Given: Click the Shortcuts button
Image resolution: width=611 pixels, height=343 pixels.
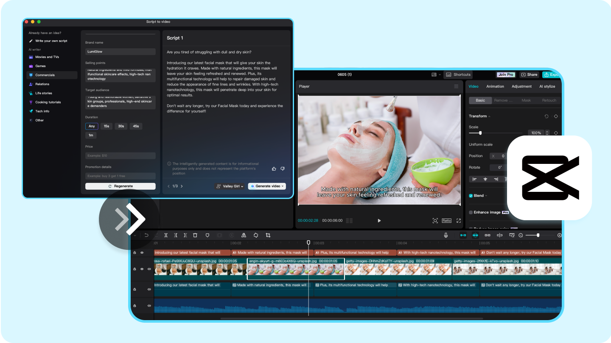Looking at the screenshot, I should [458, 75].
